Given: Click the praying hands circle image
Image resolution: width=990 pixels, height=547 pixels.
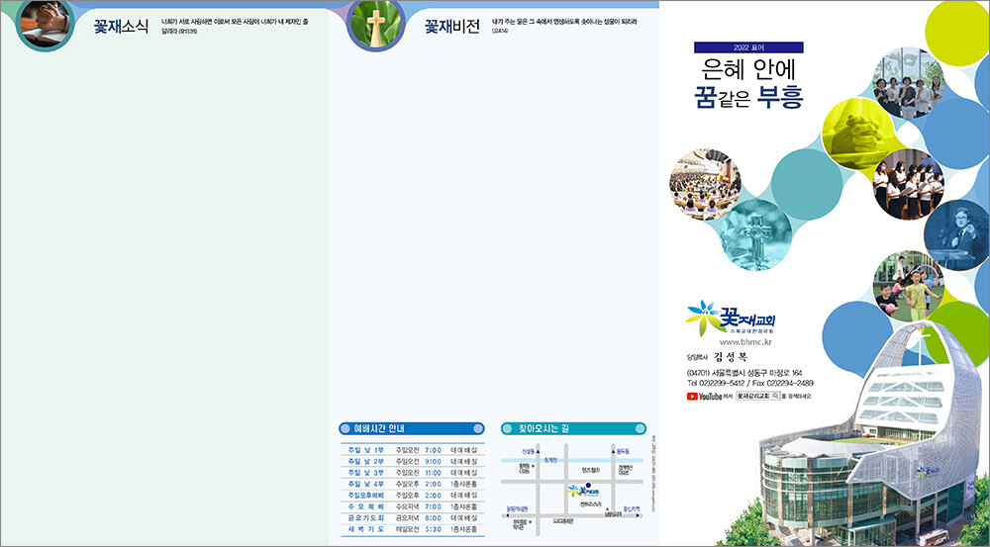Looking at the screenshot, I should (x=44, y=24).
